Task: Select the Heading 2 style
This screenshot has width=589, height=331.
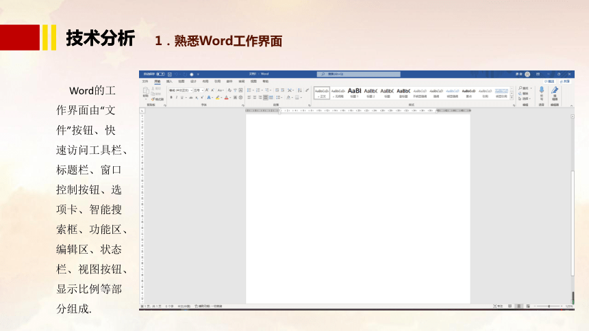Action: click(371, 93)
